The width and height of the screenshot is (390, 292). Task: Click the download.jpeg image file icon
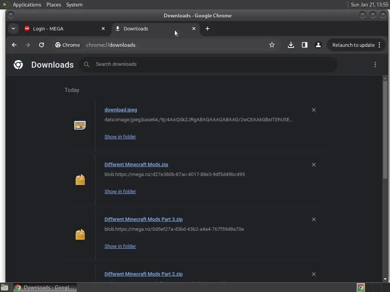pyautogui.click(x=80, y=125)
